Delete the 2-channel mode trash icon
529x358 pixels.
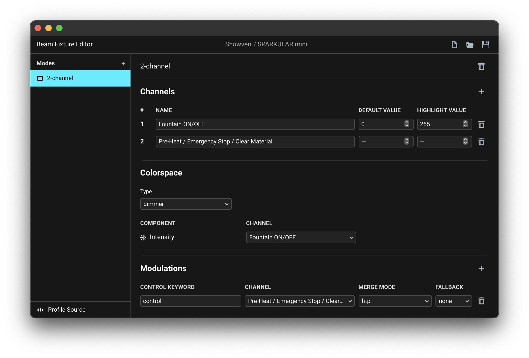(x=481, y=66)
